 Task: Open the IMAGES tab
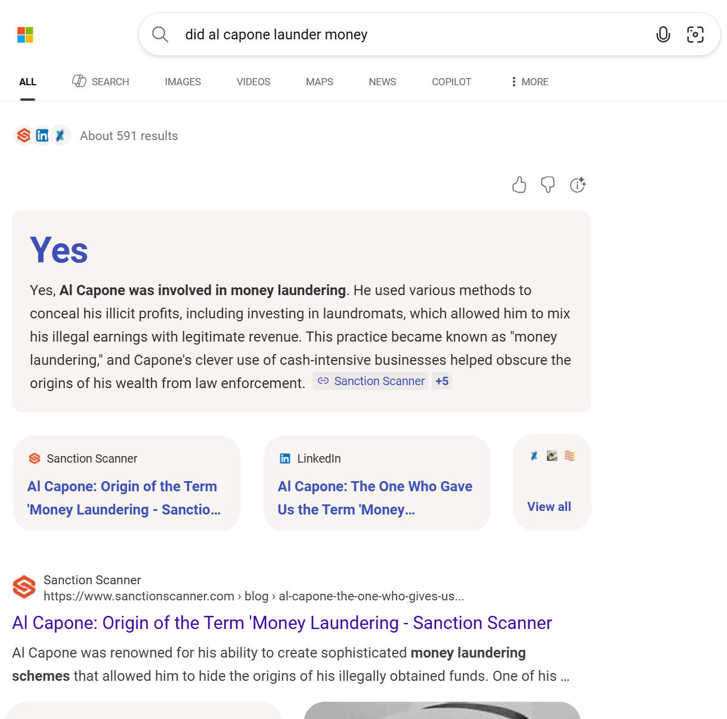[183, 82]
